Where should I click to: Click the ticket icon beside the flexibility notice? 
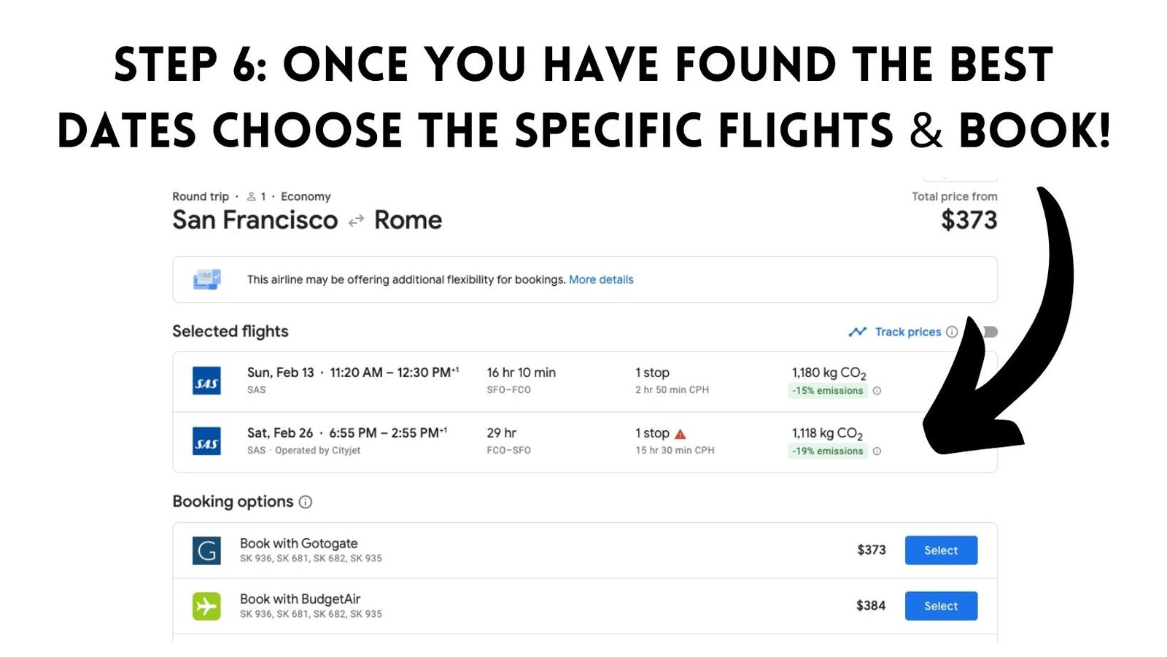209,279
